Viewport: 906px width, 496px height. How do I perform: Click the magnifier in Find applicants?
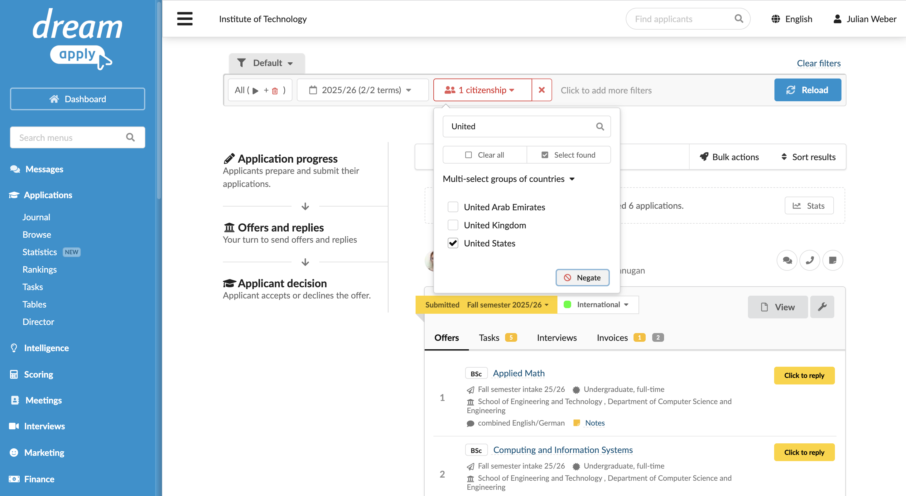tap(739, 19)
